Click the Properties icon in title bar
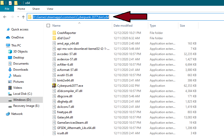Screen dimensions: 224x136 coord(10,3)
